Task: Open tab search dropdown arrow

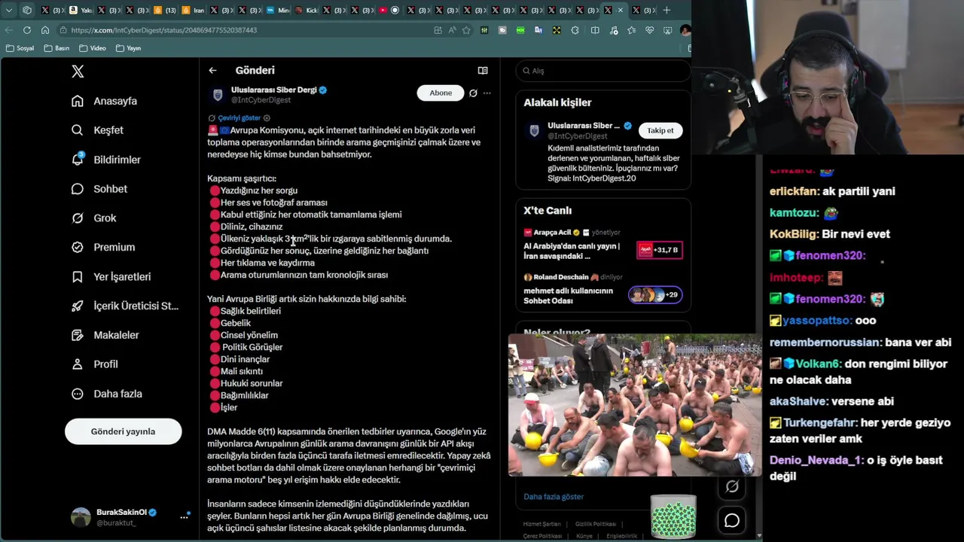Action: (x=9, y=11)
